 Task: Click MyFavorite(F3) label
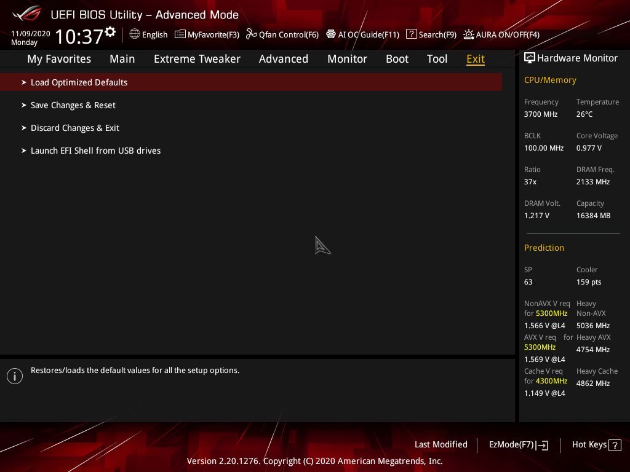coord(213,35)
